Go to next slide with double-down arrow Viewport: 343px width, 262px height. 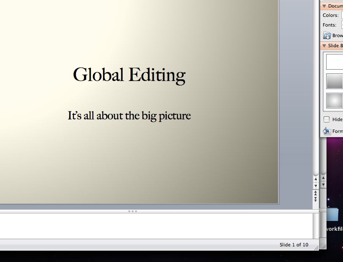[x=316, y=199]
